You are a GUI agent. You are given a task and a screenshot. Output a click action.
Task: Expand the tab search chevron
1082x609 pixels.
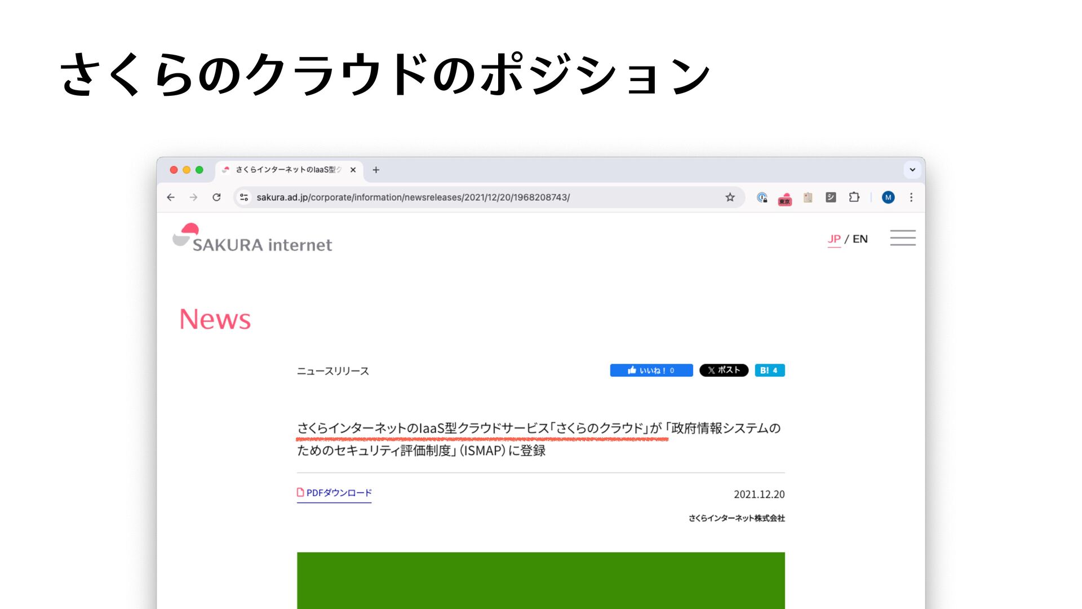pyautogui.click(x=912, y=170)
